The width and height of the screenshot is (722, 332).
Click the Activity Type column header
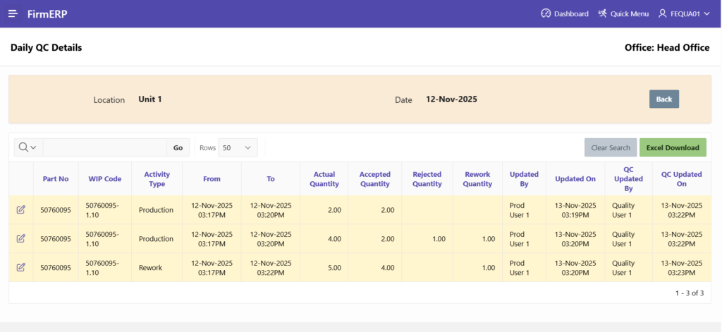pyautogui.click(x=157, y=179)
